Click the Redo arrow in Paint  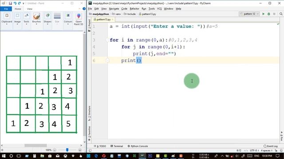point(20,3)
